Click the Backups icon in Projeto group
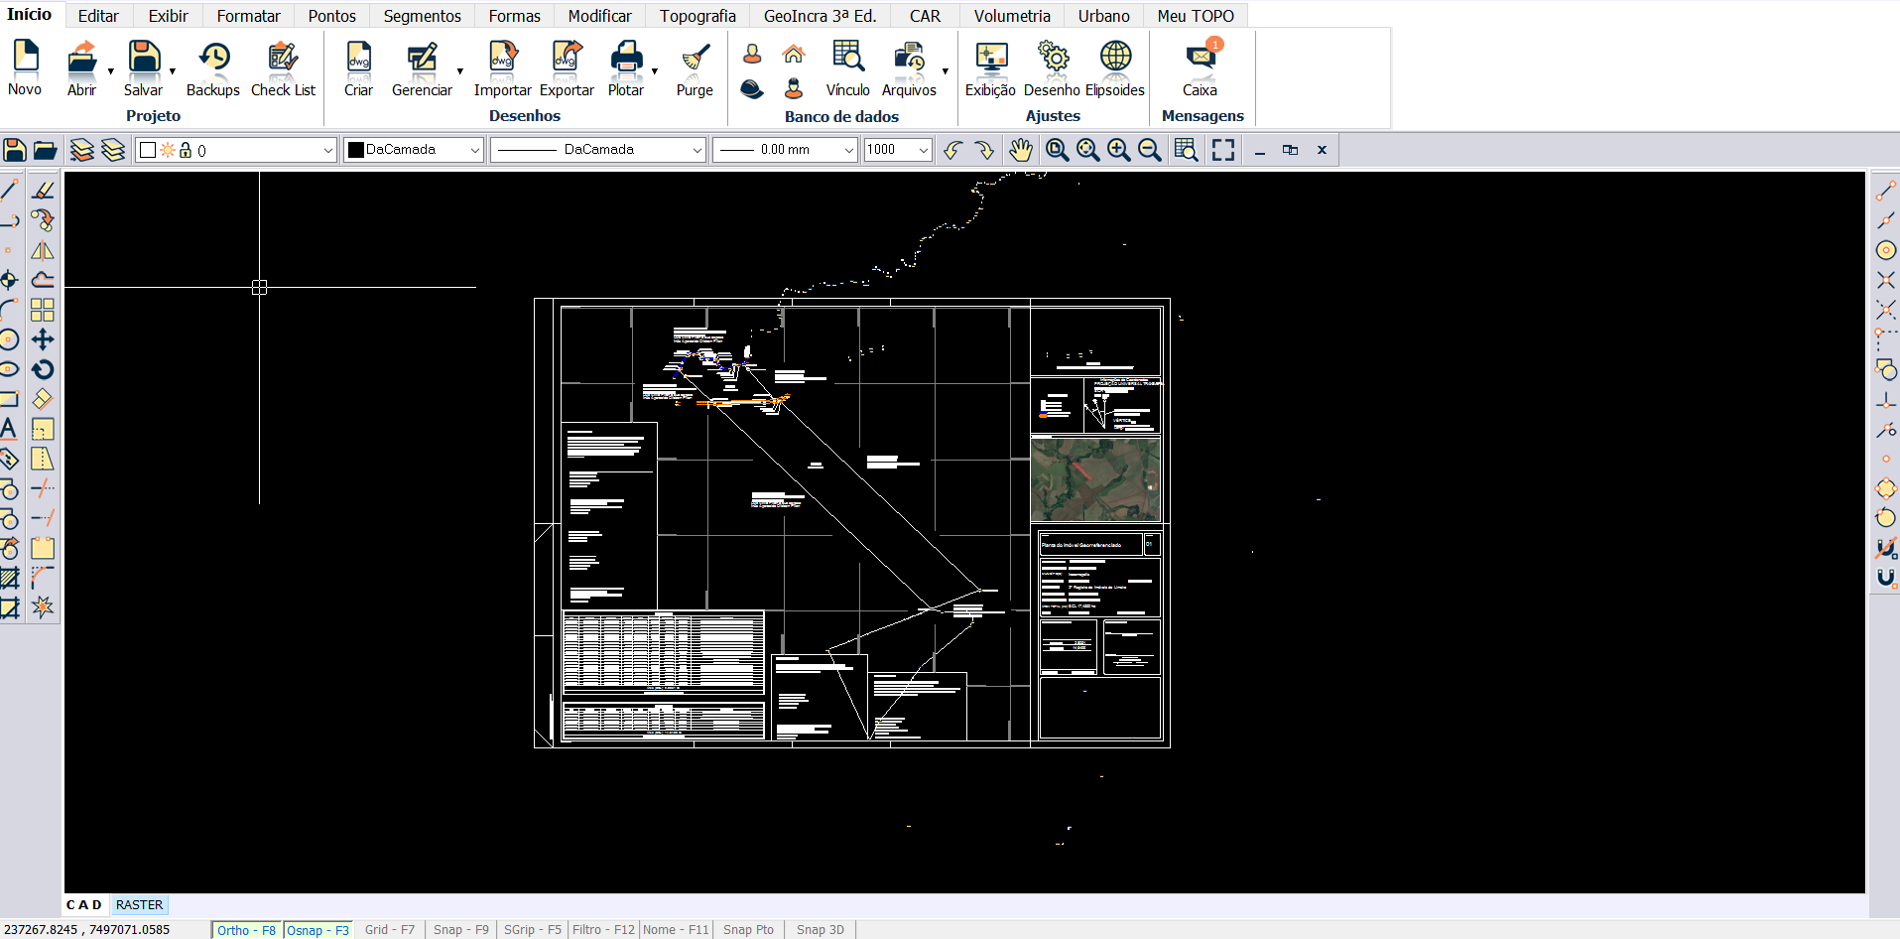 tap(212, 67)
